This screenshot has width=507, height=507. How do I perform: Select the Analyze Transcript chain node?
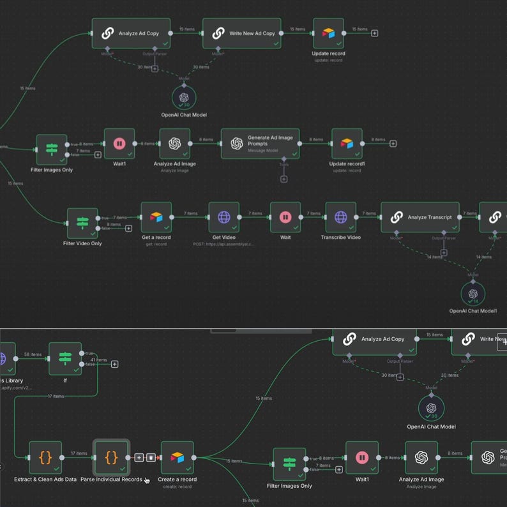[x=420, y=217]
